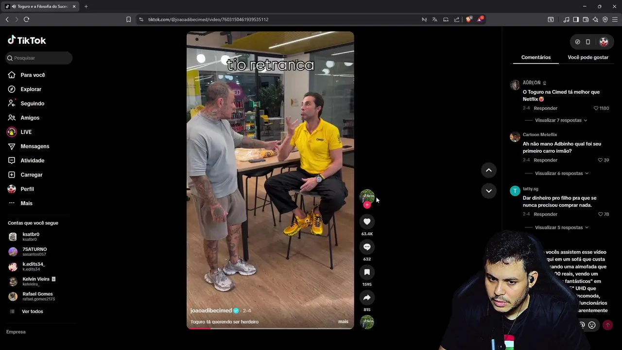Like the Cartoon Meteflix comment
The image size is (622, 350).
[x=601, y=160]
